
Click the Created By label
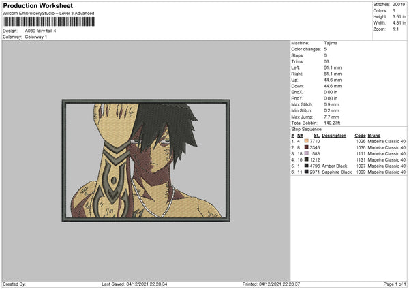click(x=14, y=284)
